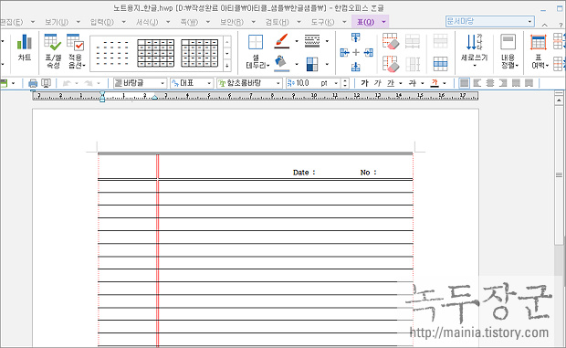Screen dimensions: 566x348
Task: Open 표/셀 속성 table properties
Action: pos(53,51)
